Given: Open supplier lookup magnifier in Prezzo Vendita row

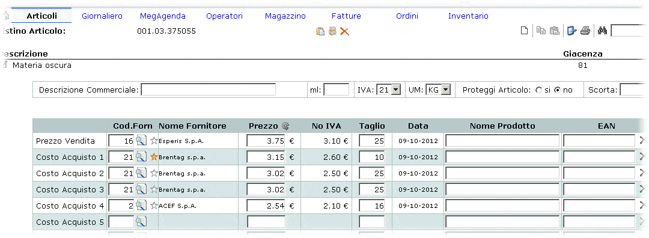Looking at the screenshot, I should pyautogui.click(x=141, y=141).
